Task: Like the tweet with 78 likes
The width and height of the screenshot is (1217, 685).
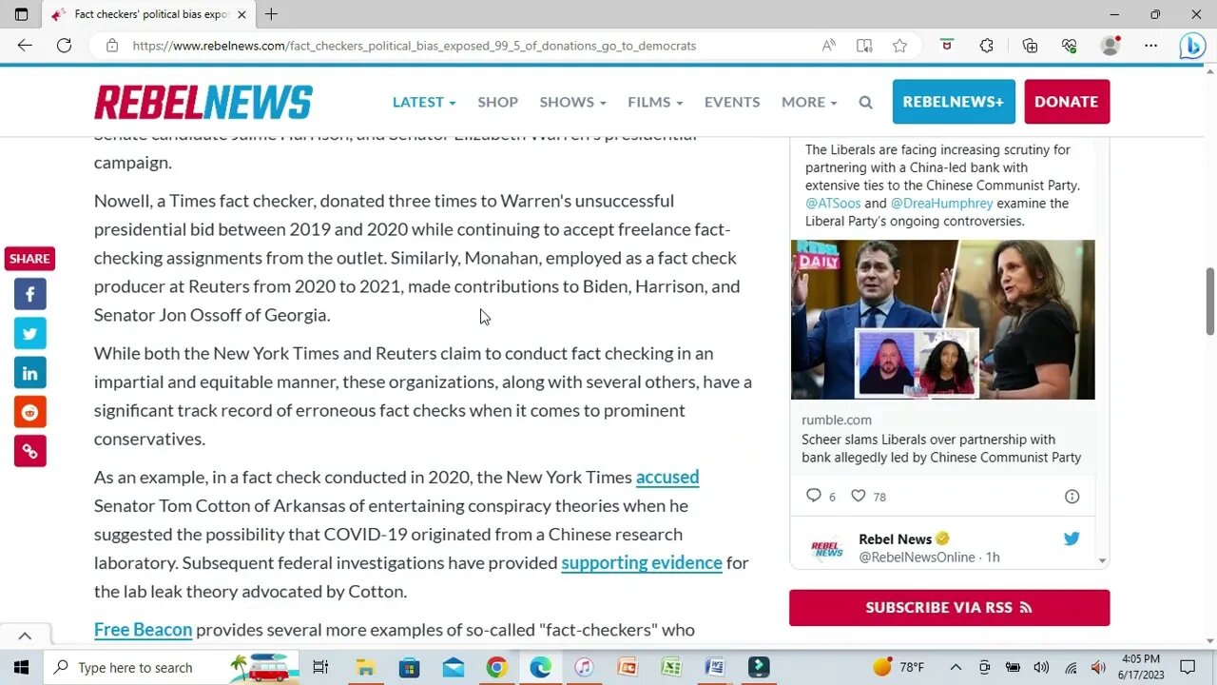Action: click(859, 496)
